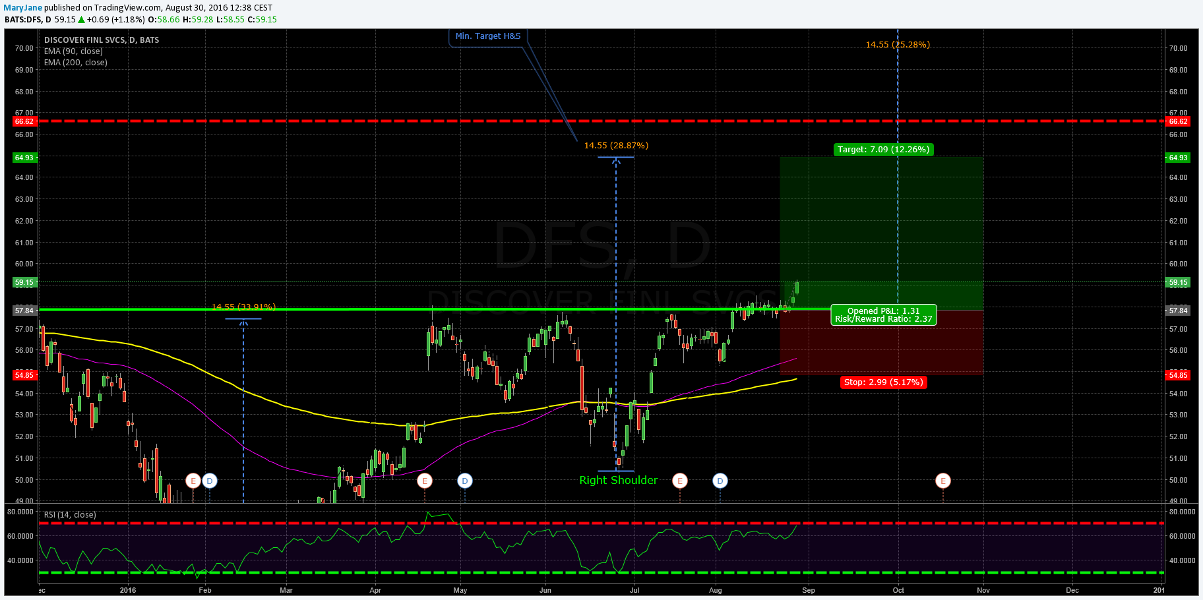The image size is (1203, 600).
Task: Click the green 64.93 price tag on left axis
Action: click(x=24, y=158)
